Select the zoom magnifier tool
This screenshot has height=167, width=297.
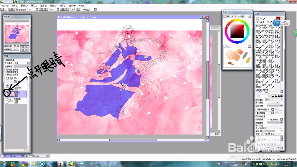[261, 22]
